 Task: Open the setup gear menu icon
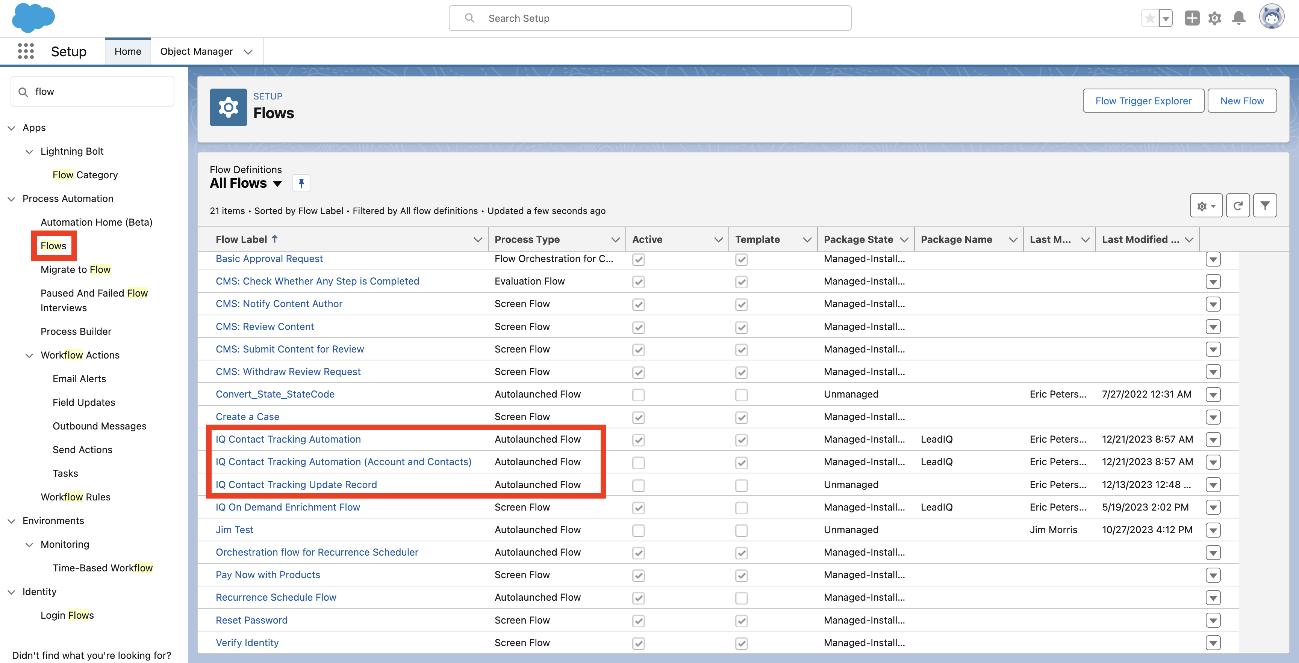tap(1214, 19)
